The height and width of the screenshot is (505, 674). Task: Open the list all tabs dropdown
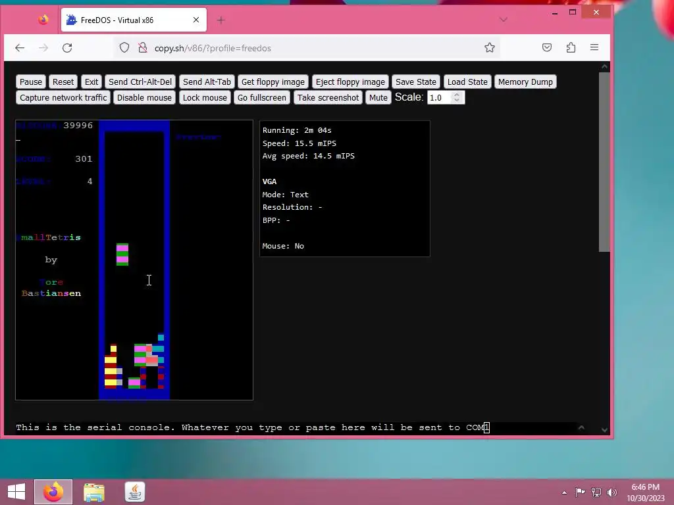click(x=504, y=20)
